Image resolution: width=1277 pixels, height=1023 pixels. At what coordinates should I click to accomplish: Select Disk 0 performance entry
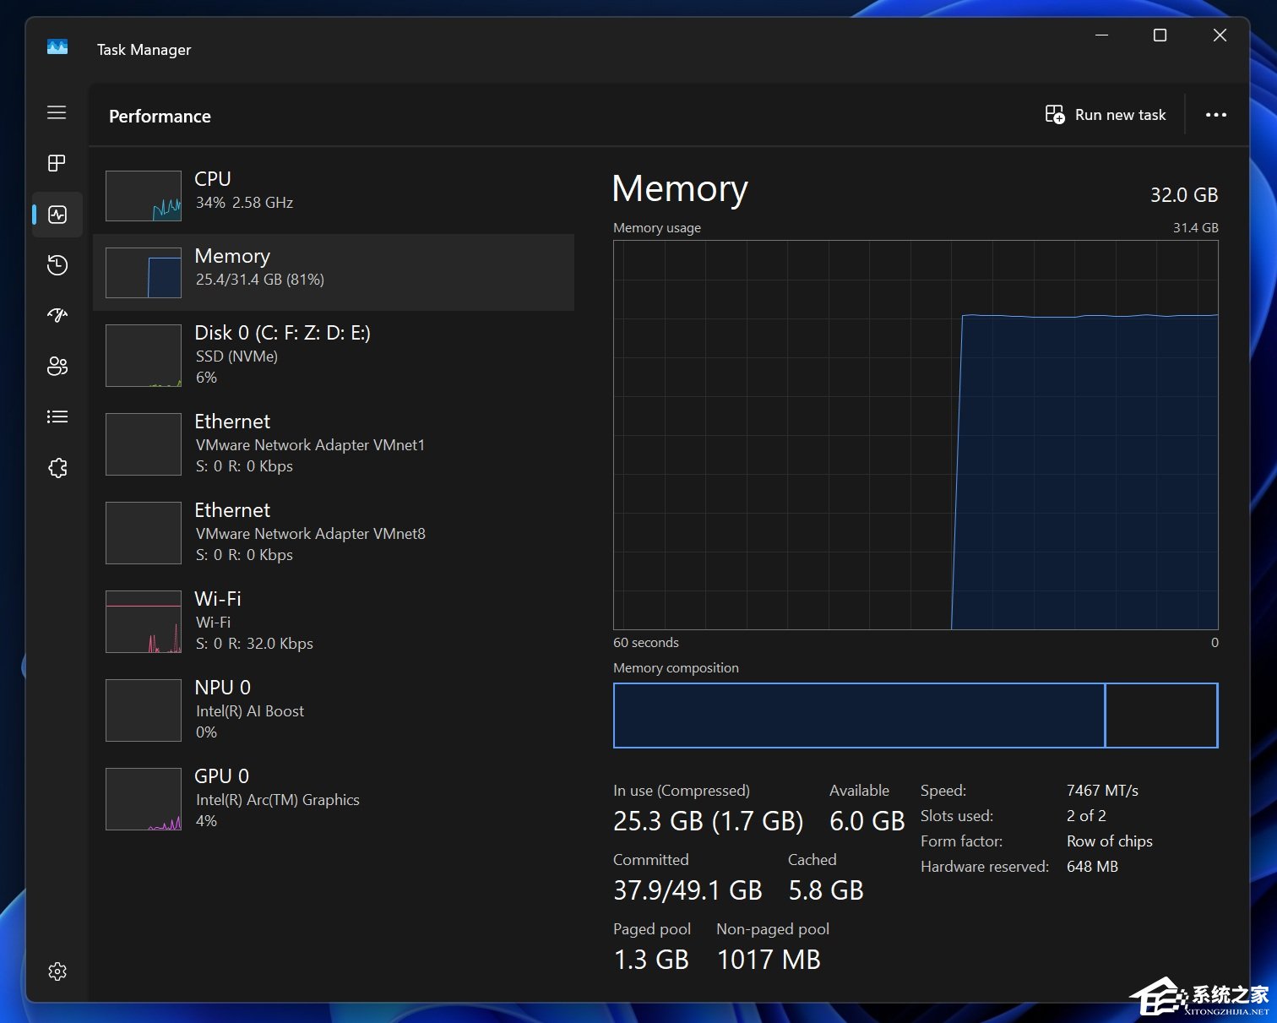point(334,356)
